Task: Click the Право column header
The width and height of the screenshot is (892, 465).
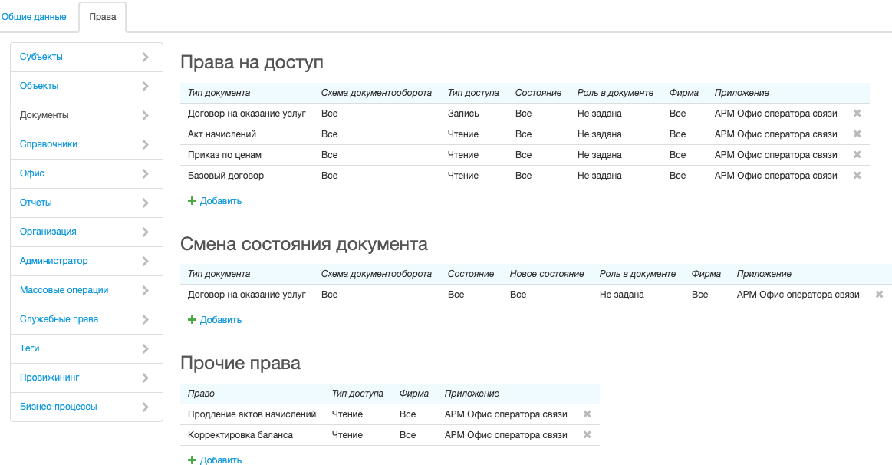Action: click(x=201, y=394)
